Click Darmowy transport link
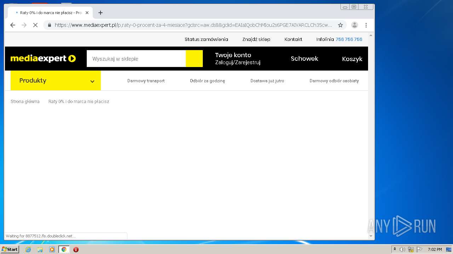Image resolution: width=453 pixels, height=254 pixels. point(146,81)
